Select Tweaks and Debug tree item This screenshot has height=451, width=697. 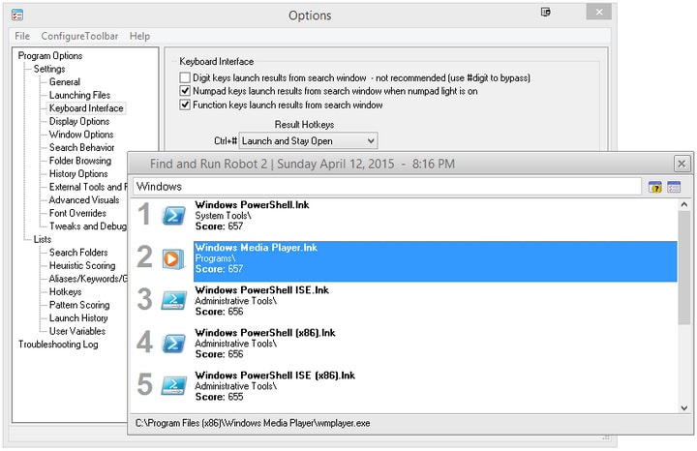(x=88, y=226)
